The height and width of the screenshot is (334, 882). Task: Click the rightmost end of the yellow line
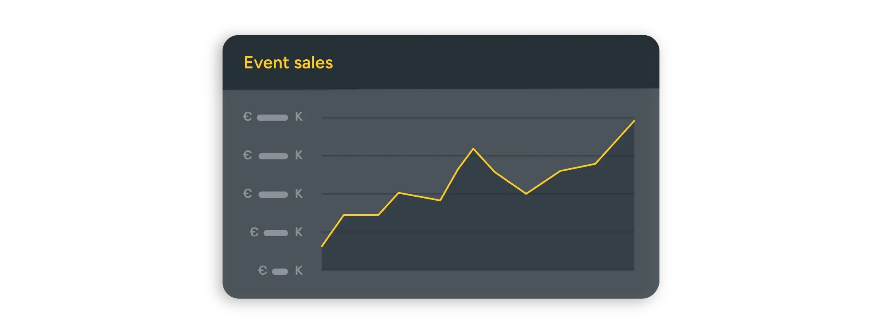point(634,121)
